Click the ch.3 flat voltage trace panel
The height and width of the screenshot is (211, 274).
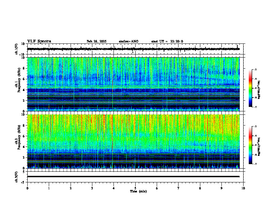point(136,177)
